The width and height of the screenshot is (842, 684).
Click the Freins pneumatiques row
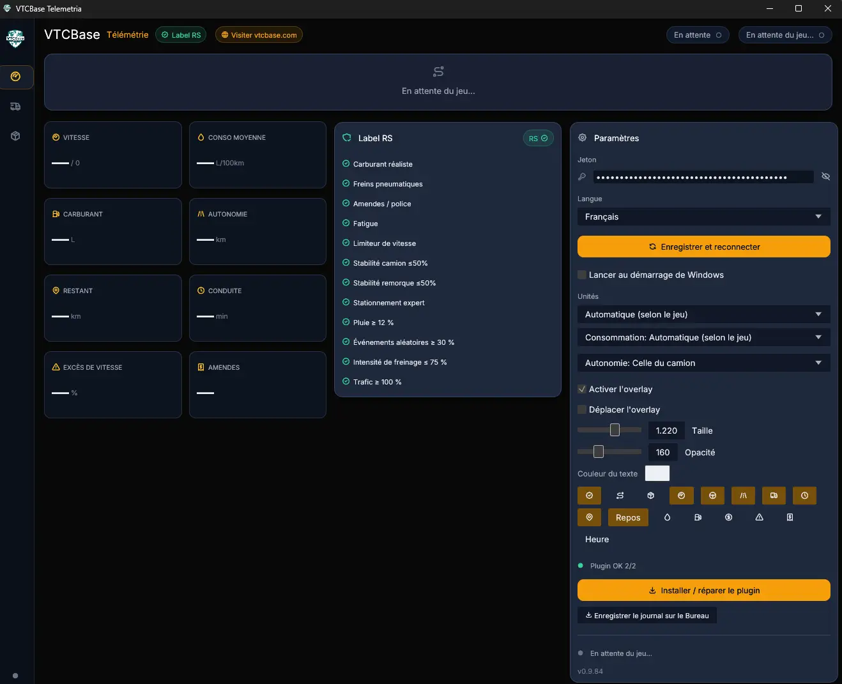click(383, 184)
